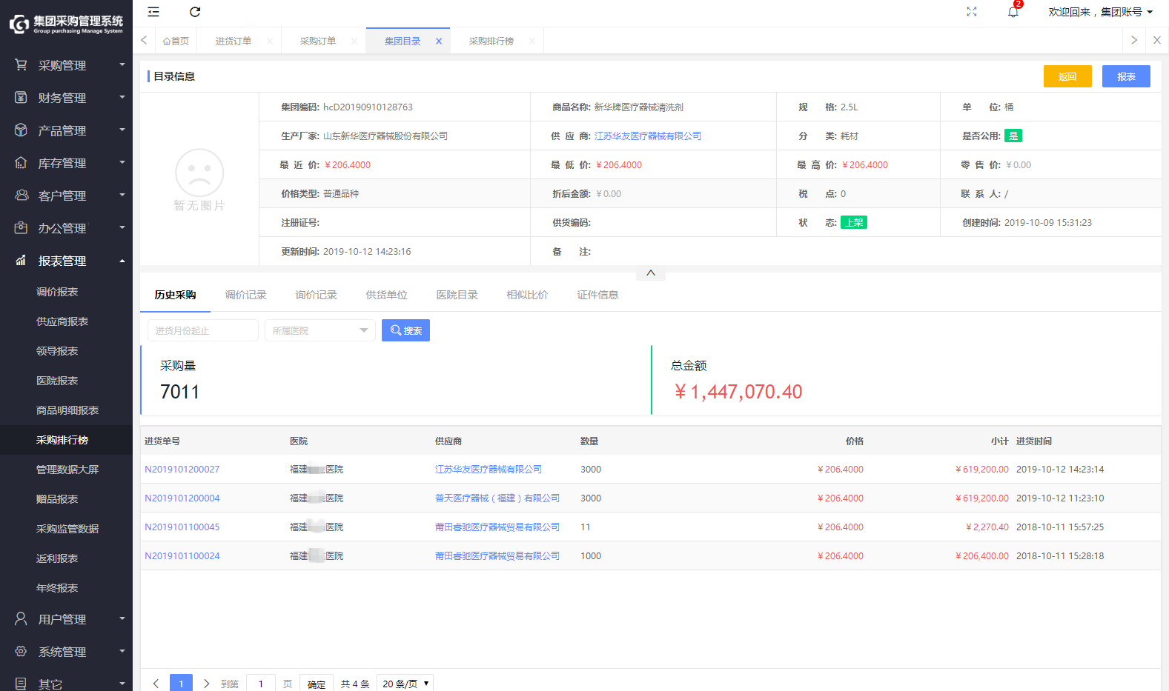Viewport: 1169px width, 691px height.
Task: Collapse the 报表管理 menu arrow
Action: click(x=122, y=261)
